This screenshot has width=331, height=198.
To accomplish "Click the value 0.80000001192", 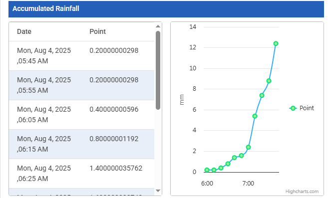I will [114, 139].
